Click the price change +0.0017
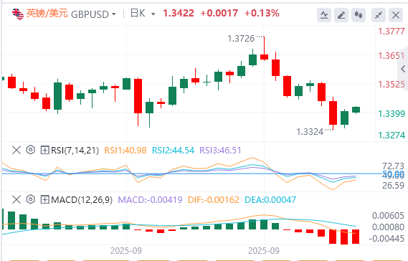The image size is (408, 261). coord(219,14)
